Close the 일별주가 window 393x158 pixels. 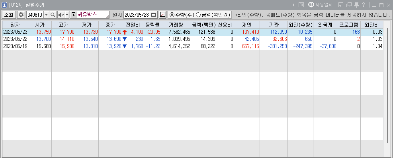point(389,5)
